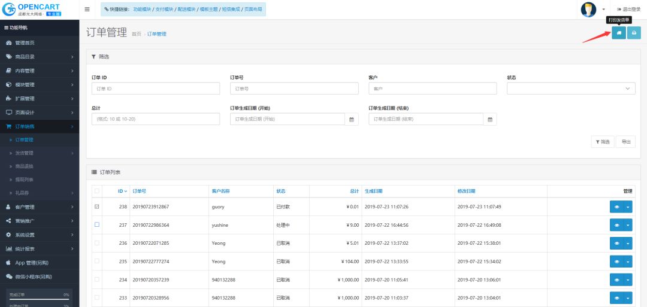
Task: Open 统计报表 sidebar menu
Action: point(40,249)
